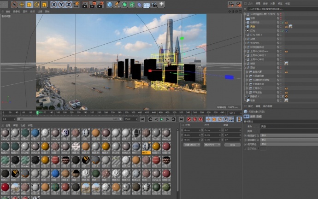The width and height of the screenshot is (318, 199).
Task: Toggle the Z axis lock
Action: click(69, 4)
